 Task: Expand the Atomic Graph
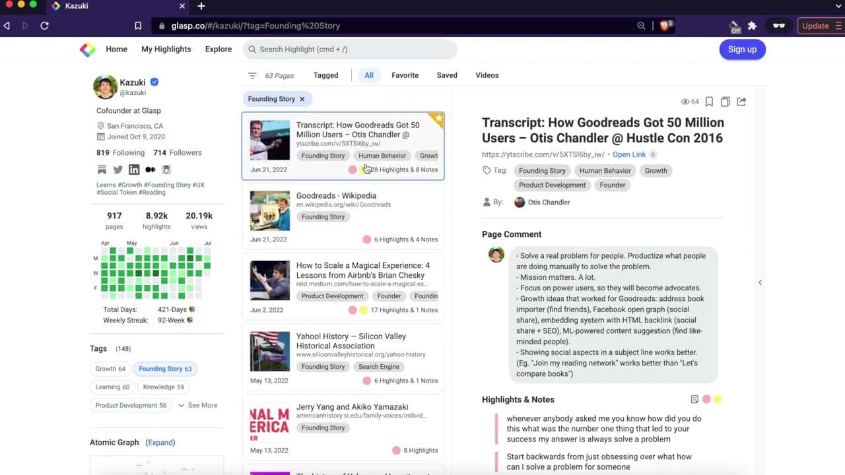[160, 442]
